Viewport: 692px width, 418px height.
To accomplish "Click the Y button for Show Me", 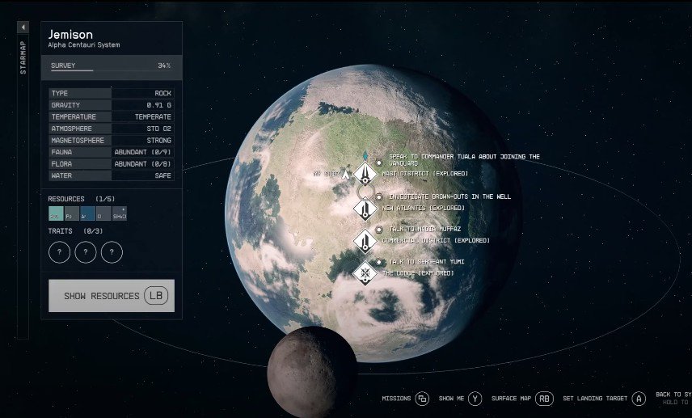I will click(x=475, y=399).
